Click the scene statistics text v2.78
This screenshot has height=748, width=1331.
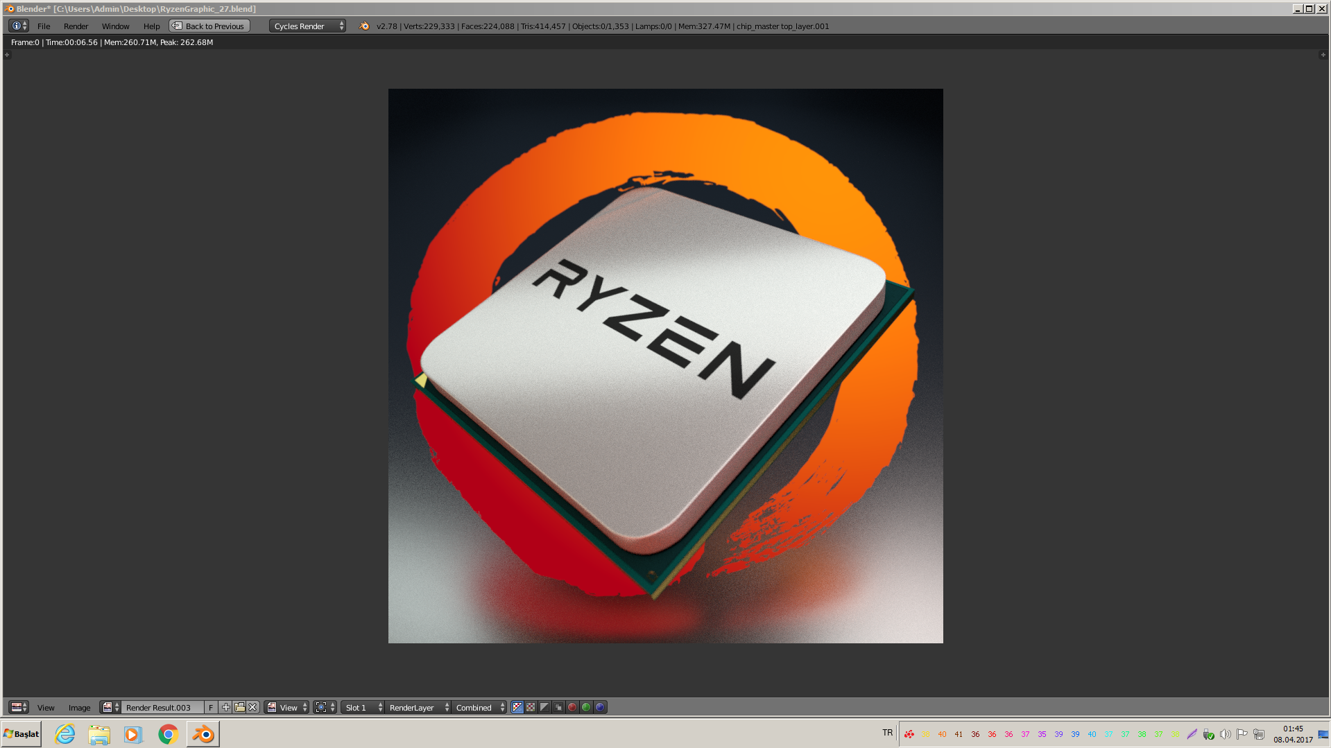point(602,26)
